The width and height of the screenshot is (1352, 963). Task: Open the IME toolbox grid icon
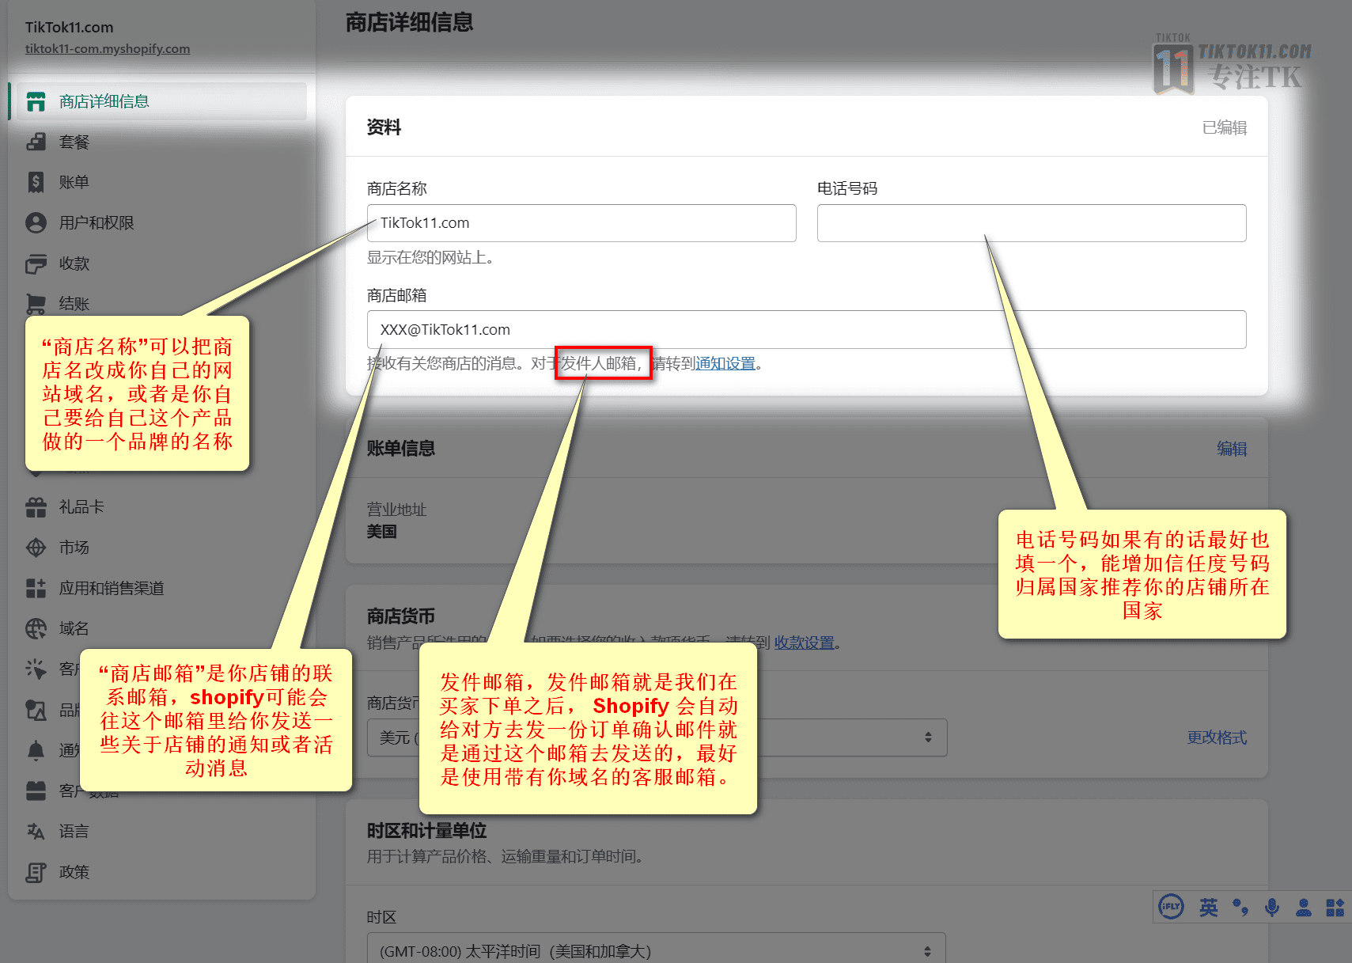(x=1335, y=907)
